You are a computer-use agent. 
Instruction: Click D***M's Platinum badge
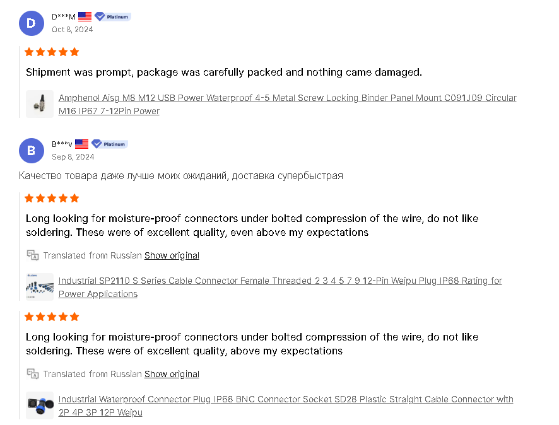point(113,17)
